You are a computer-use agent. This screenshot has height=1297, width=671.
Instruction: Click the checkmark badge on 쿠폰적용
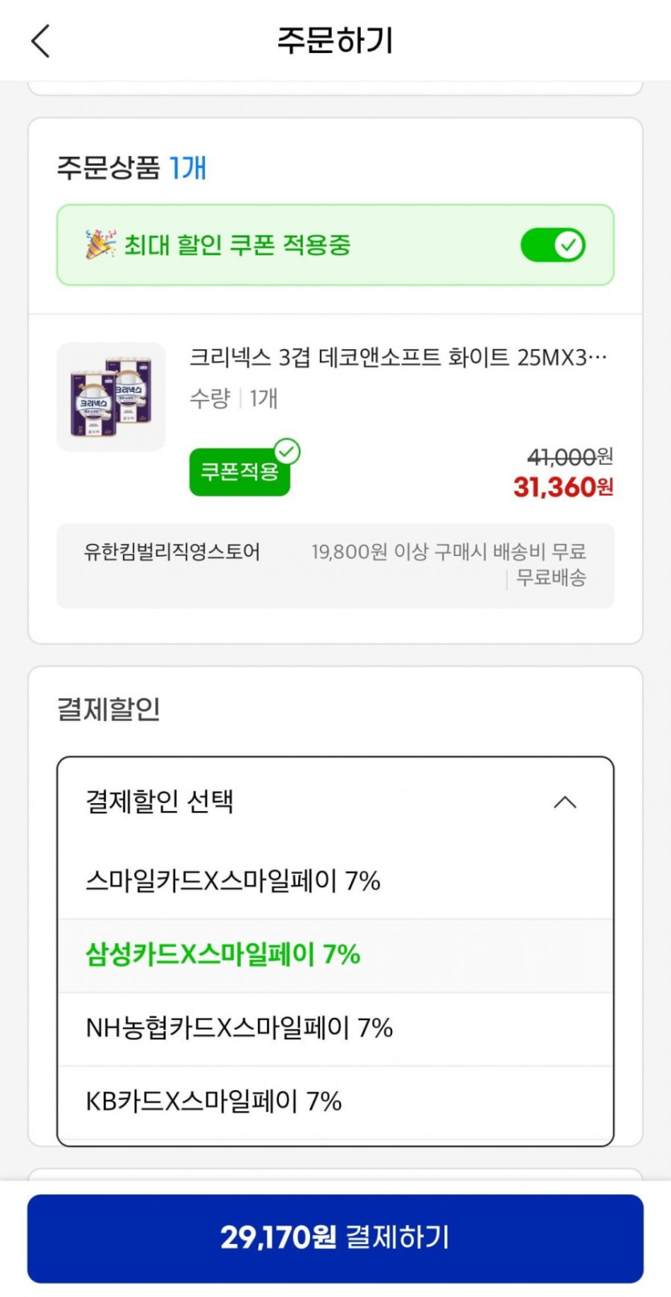tap(287, 452)
